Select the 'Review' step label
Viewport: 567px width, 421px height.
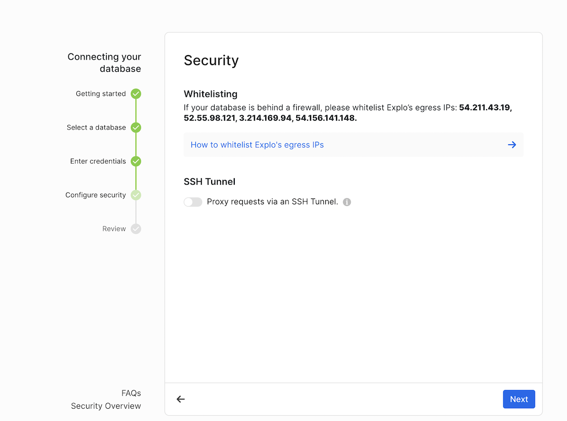click(x=114, y=228)
